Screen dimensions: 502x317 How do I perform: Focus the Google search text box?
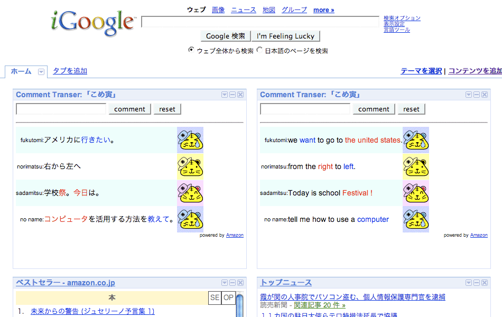[261, 22]
